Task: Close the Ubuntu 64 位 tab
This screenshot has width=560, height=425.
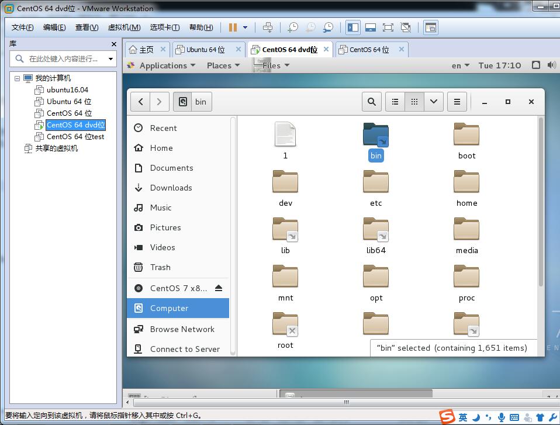Action: point(238,49)
